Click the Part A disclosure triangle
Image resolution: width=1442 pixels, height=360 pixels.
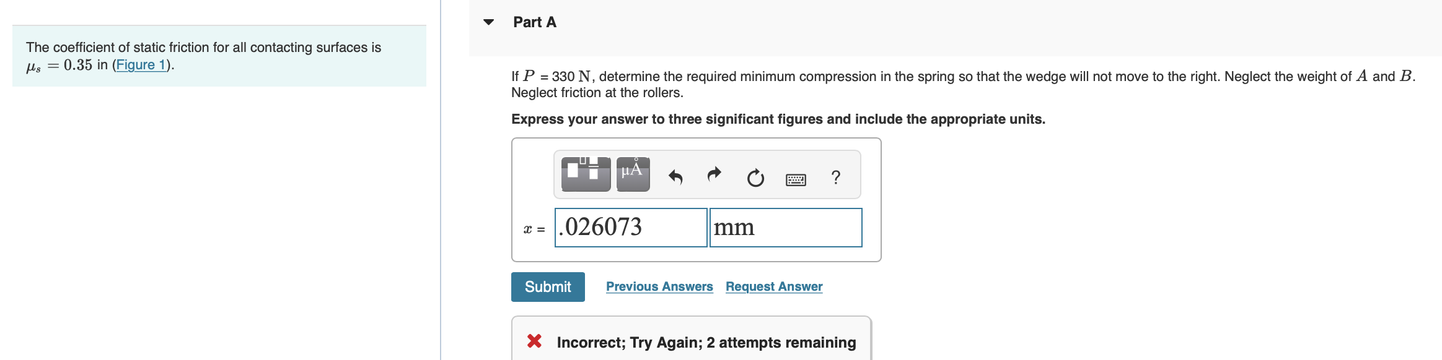pyautogui.click(x=488, y=22)
